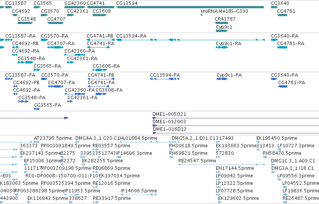Select transcript CG4741-RA label
319x204 pixels.
click(x=101, y=44)
